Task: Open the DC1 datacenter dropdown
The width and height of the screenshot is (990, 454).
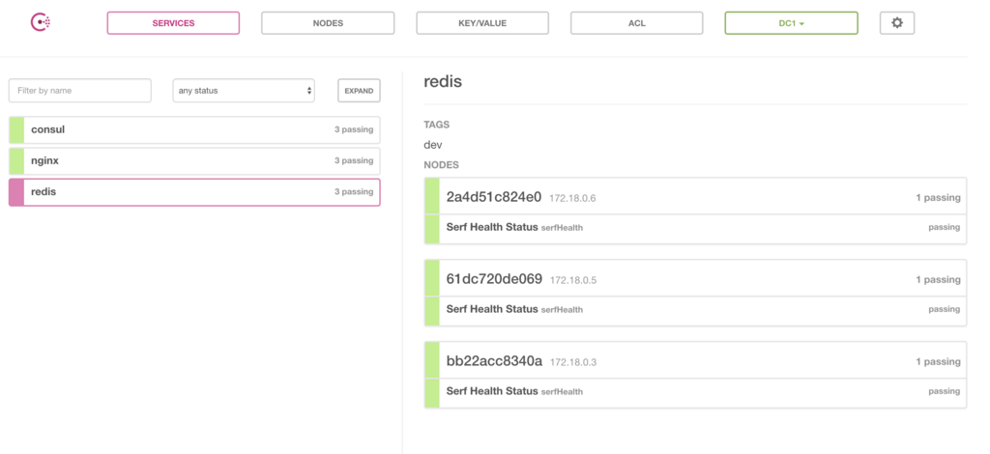Action: point(791,23)
